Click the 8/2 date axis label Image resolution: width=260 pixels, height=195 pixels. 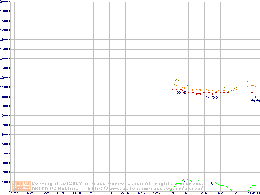(220, 193)
